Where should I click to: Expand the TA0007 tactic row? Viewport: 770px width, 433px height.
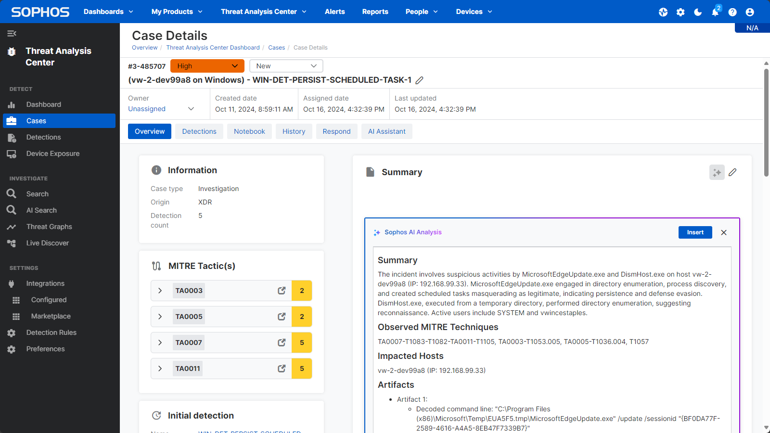(x=160, y=343)
